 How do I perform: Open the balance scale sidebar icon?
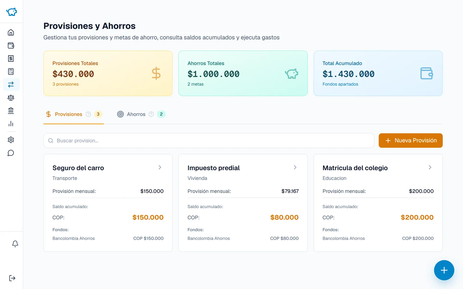coord(11,98)
